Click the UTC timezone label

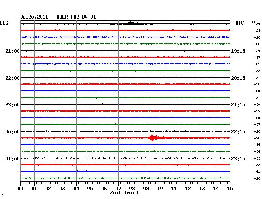239,23
